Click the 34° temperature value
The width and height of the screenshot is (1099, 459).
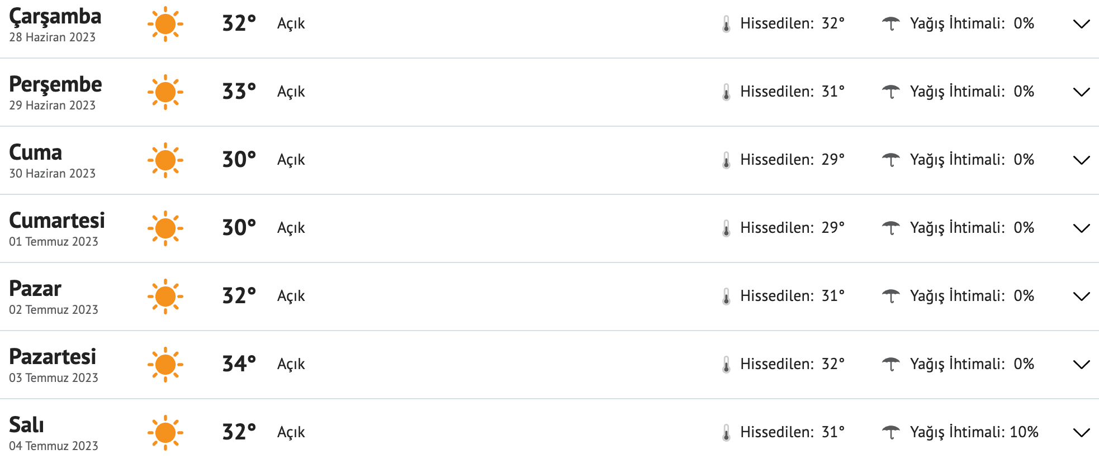pos(239,364)
